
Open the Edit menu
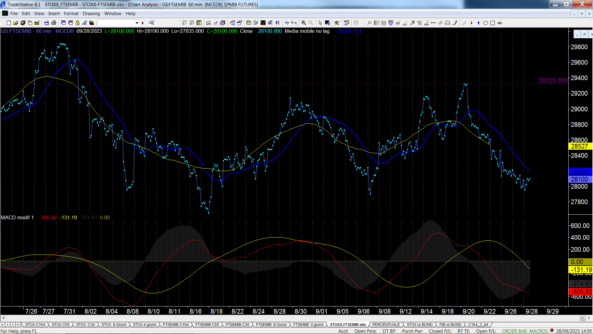point(26,13)
